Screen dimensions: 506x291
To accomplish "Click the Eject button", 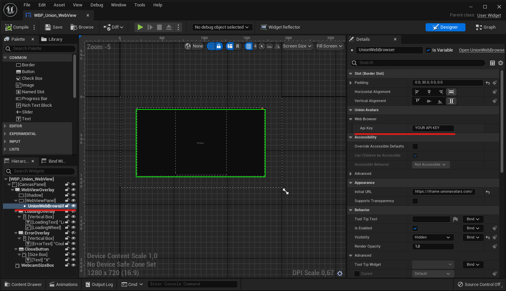I will (169, 27).
